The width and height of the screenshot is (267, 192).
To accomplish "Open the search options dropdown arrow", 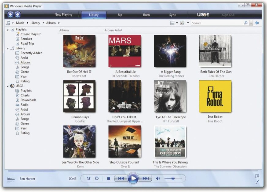I will (x=251, y=23).
